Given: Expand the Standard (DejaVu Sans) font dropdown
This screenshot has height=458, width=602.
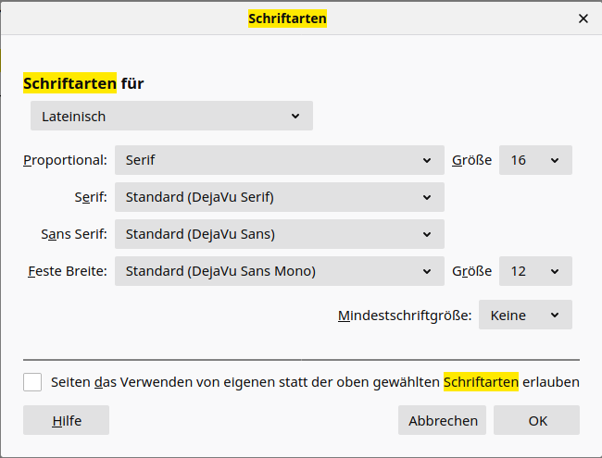Looking at the screenshot, I should coord(279,234).
